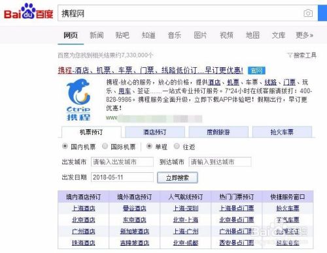This screenshot has width=327, height=253.
Task: Open the 北京景点门票 link
Action: (237, 220)
